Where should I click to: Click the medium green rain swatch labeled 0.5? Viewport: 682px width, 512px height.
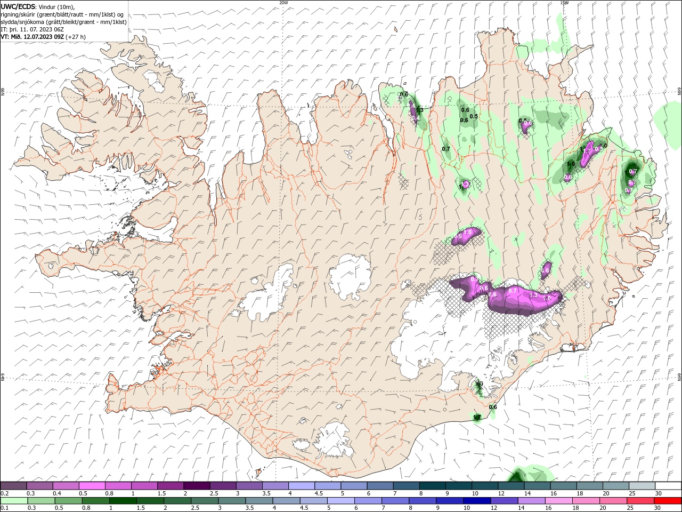69,501
